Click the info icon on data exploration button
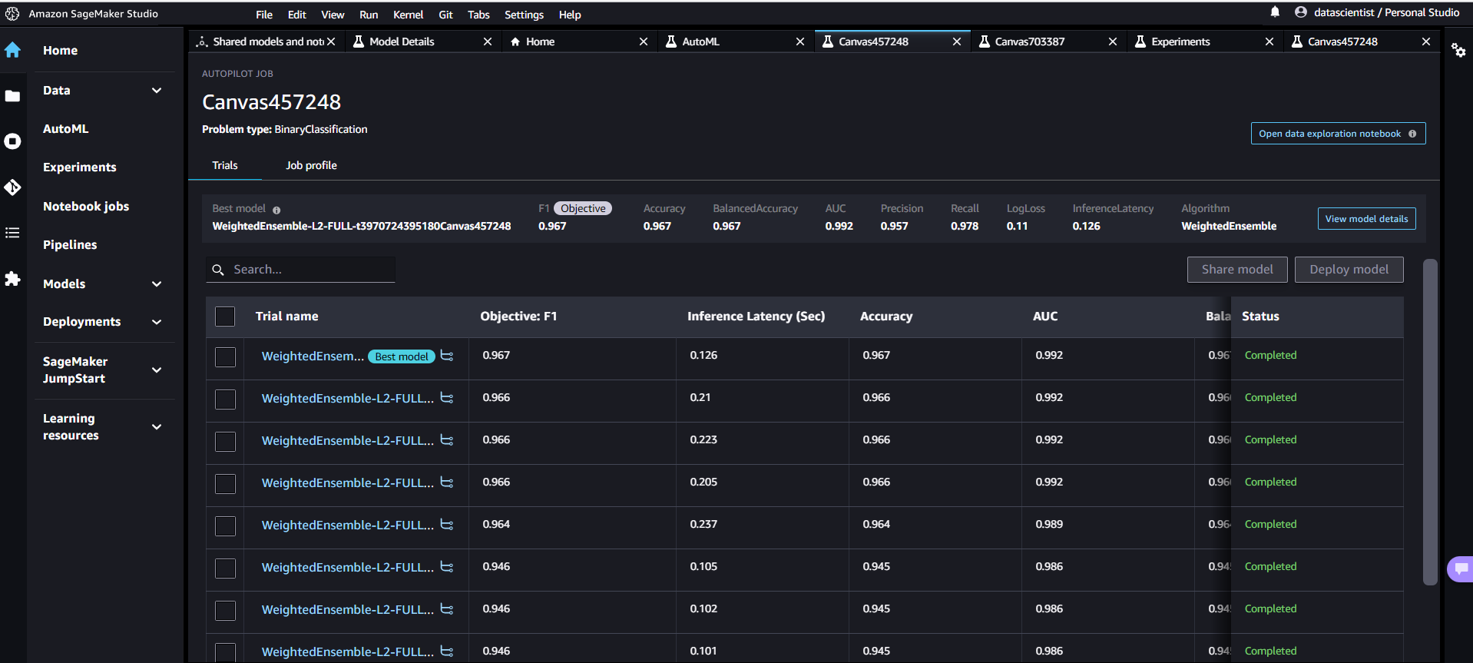The image size is (1473, 663). 1412,134
